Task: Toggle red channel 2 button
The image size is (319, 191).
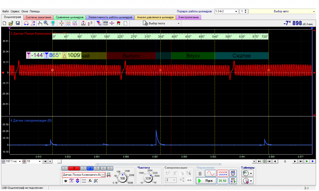Action: tap(74, 168)
